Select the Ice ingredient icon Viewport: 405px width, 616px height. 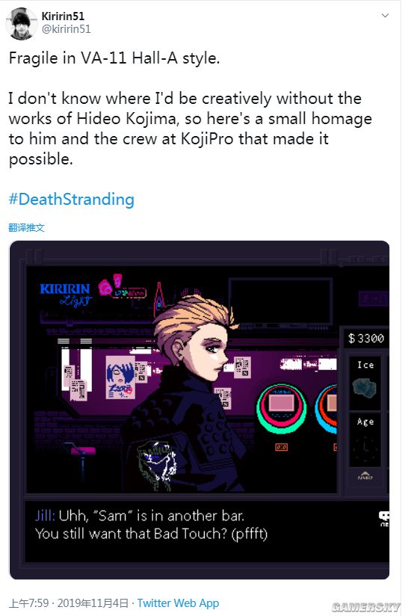(x=365, y=387)
